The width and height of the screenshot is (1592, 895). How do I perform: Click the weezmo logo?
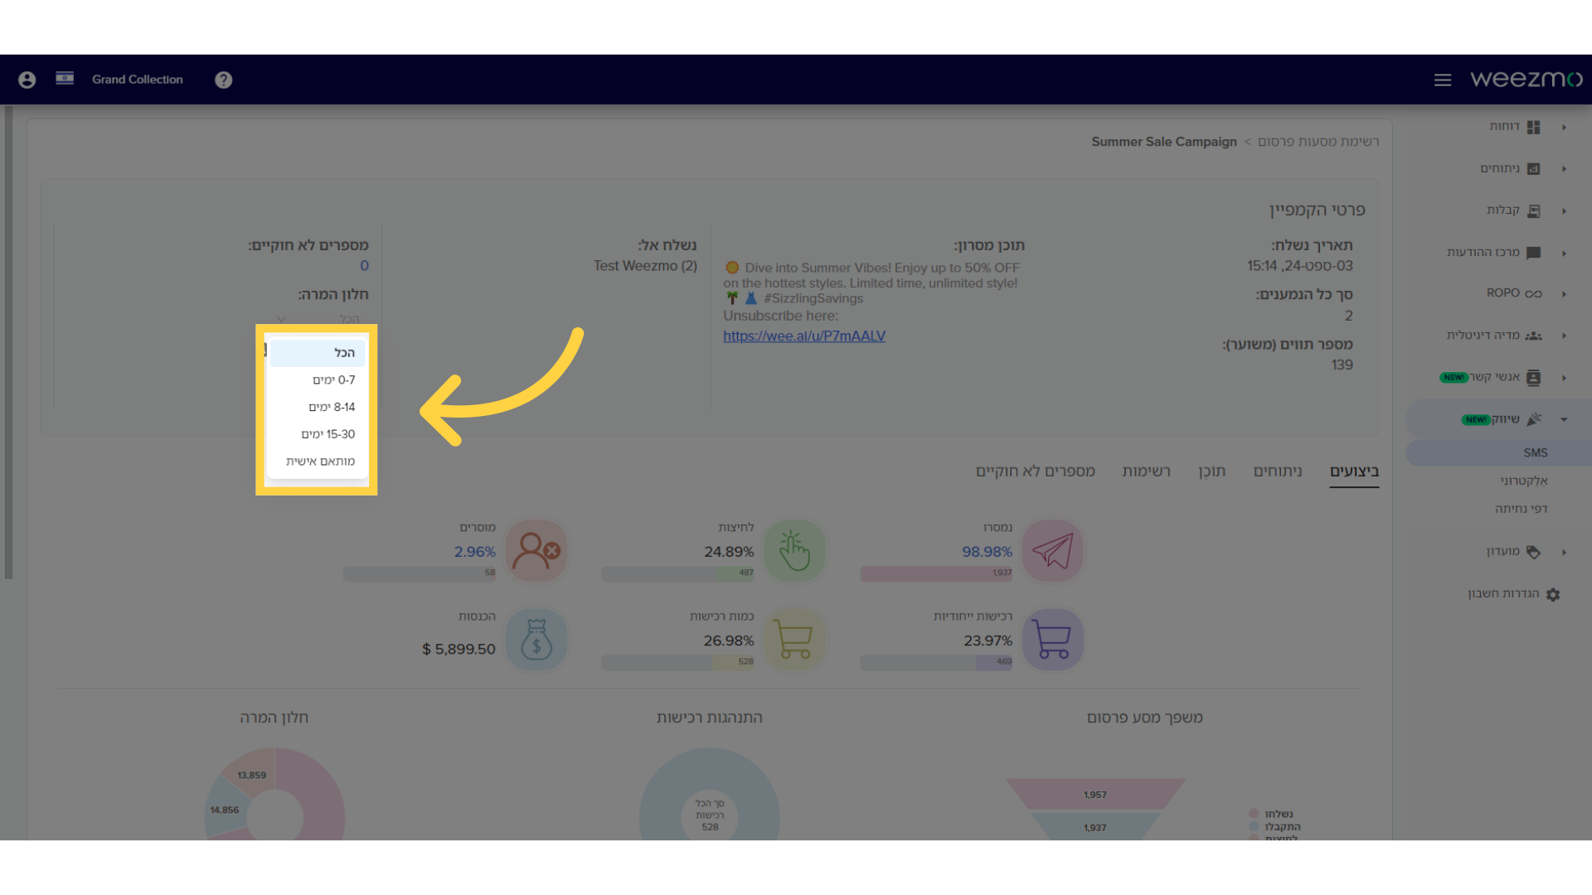1526,79
